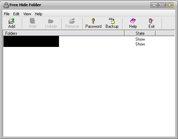Click the Add folder toolbar icon
This screenshot has height=139, width=178.
pyautogui.click(x=11, y=21)
